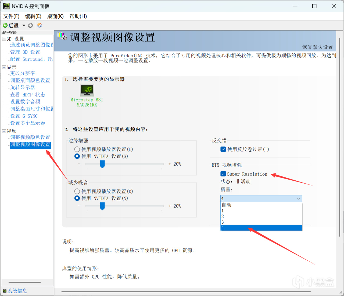This screenshot has width=344, height=296.
Task: Collapse the 显示 tree node
Action: (4, 67)
